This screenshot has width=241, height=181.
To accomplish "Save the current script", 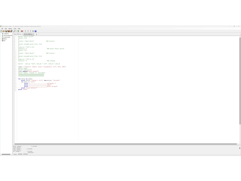I will (6, 31).
